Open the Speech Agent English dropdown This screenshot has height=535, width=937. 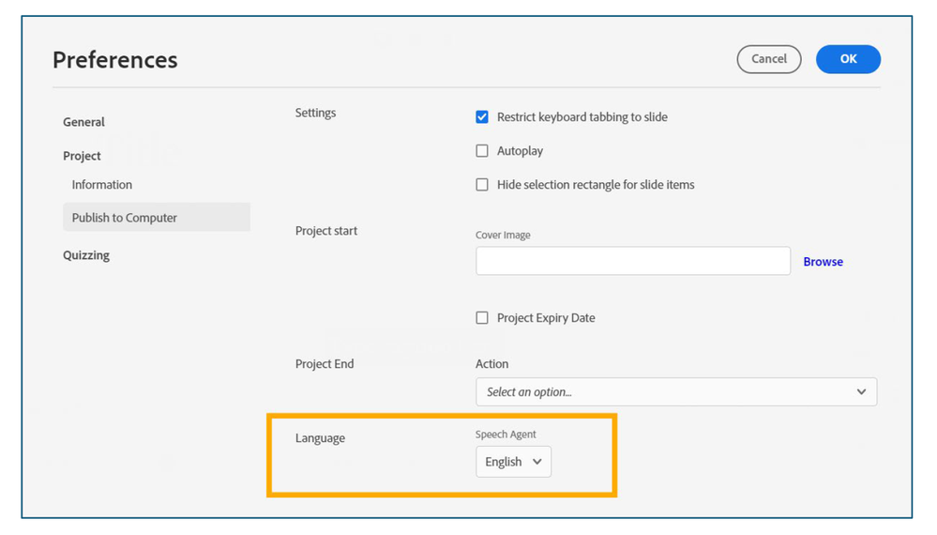pyautogui.click(x=513, y=462)
